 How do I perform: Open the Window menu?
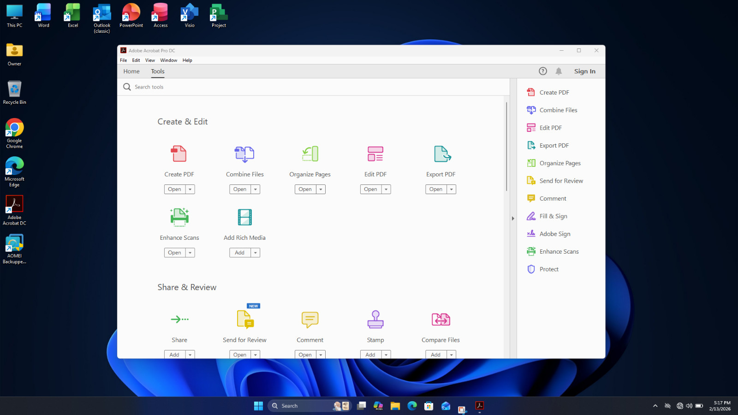point(169,60)
